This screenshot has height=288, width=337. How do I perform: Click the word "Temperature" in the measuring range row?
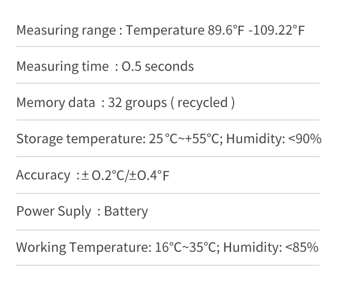click(162, 30)
